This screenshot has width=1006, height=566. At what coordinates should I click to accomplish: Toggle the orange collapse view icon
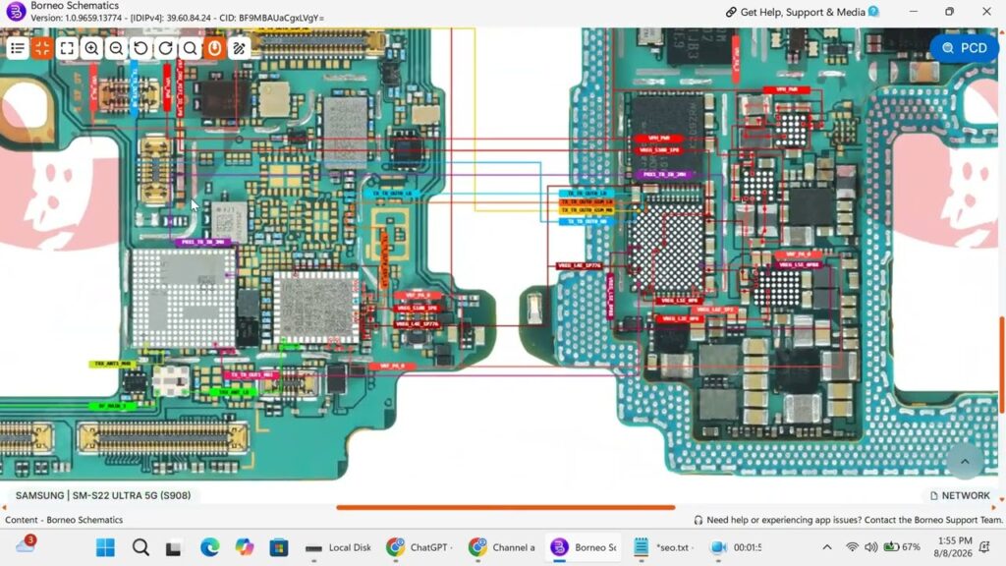coord(42,48)
